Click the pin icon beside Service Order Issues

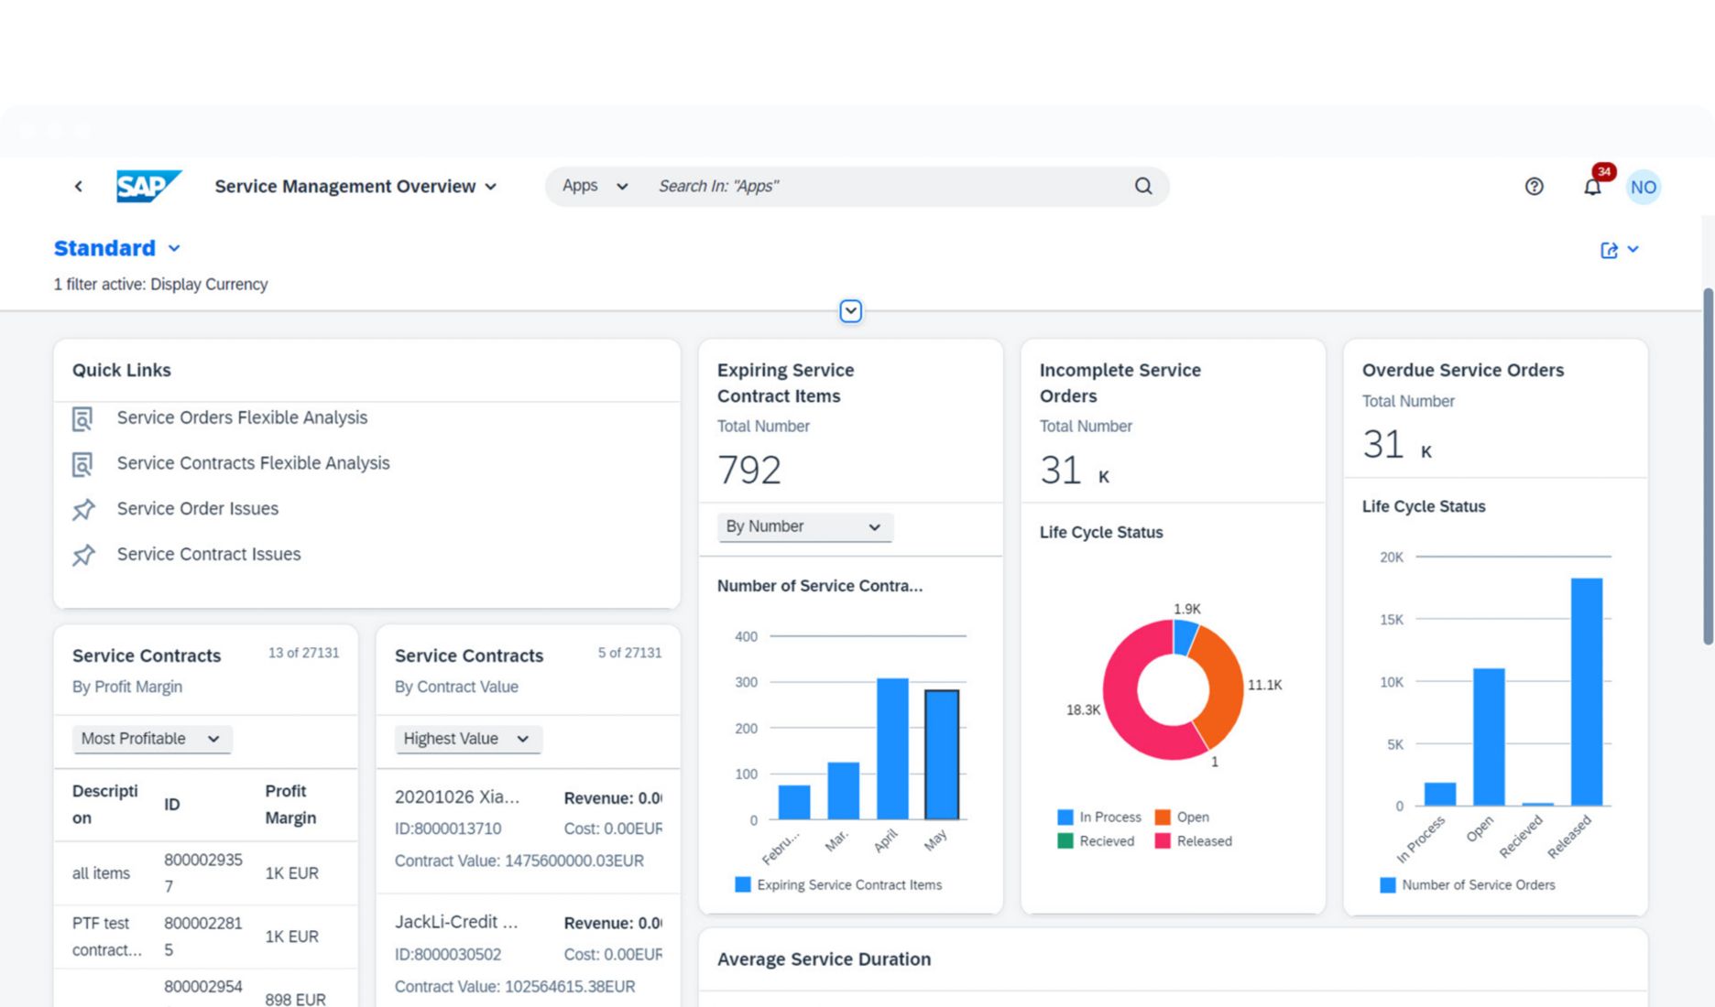(x=83, y=509)
